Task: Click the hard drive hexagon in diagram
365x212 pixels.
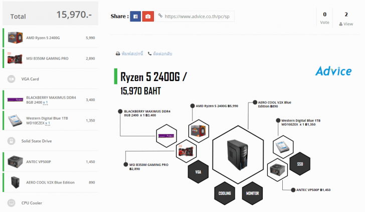Action: [x=283, y=147]
